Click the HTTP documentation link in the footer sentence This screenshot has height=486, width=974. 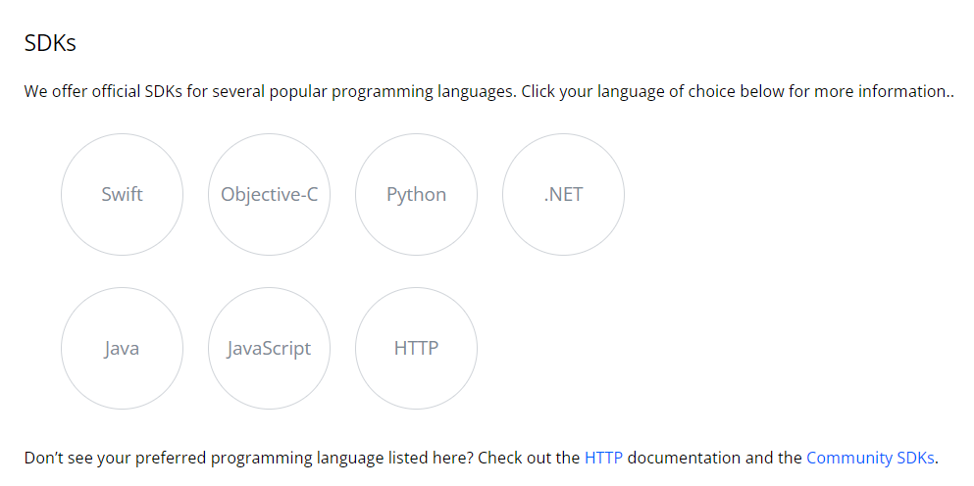tap(603, 458)
